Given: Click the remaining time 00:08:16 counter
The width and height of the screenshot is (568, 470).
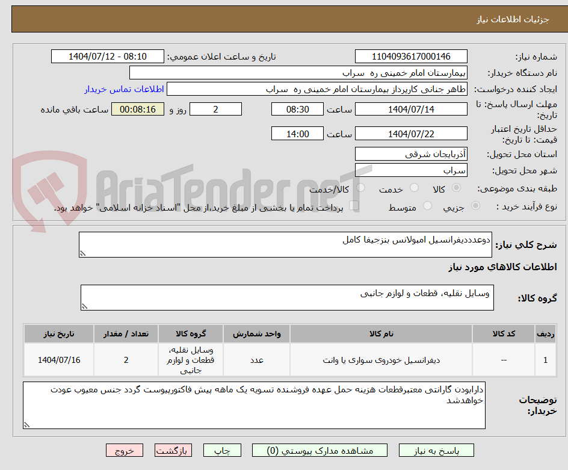Looking at the screenshot, I should (x=137, y=109).
